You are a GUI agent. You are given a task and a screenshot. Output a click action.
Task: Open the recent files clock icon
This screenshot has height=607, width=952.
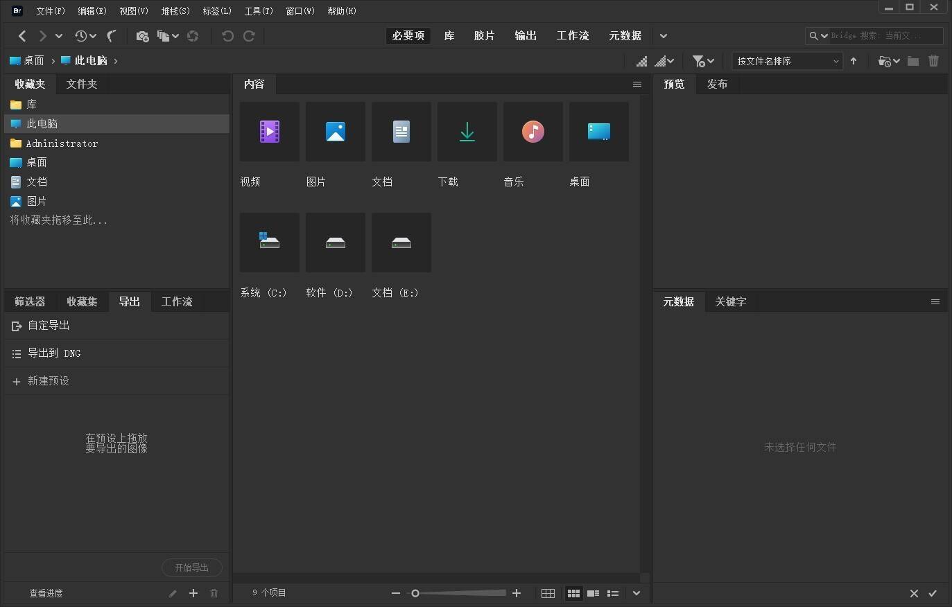tap(81, 36)
